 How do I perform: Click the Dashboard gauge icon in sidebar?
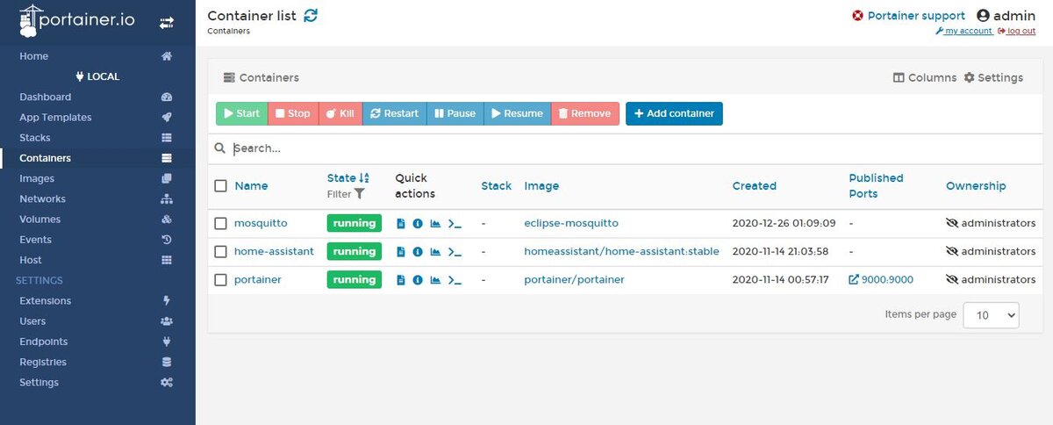click(x=167, y=97)
